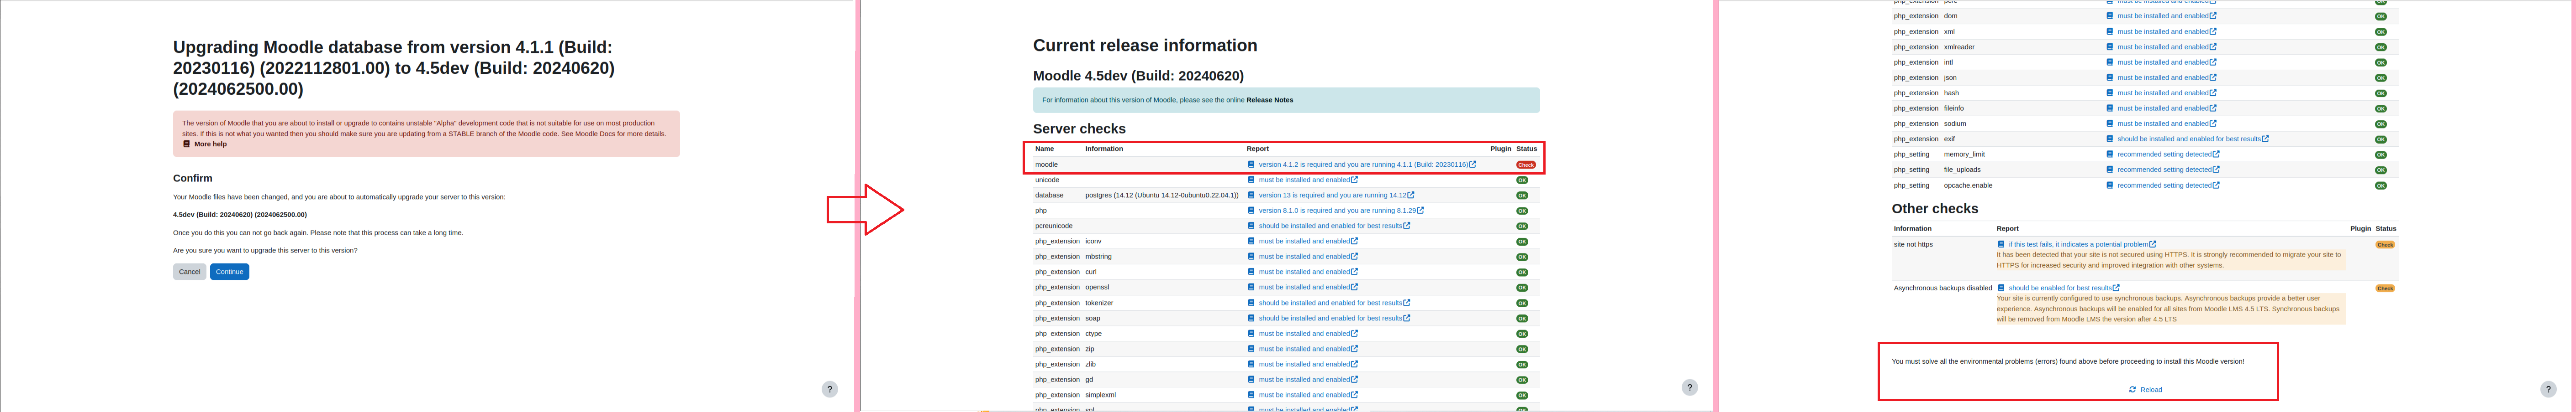Click help question mark on upgrade confirmation screen

pos(830,389)
